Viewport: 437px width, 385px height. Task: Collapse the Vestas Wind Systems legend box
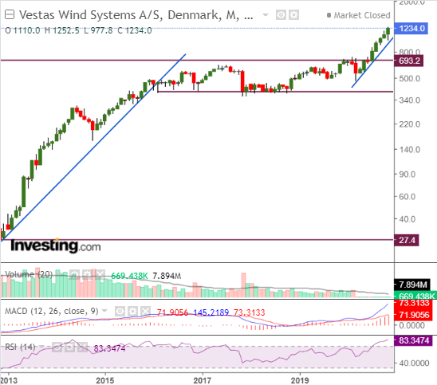pos(10,14)
